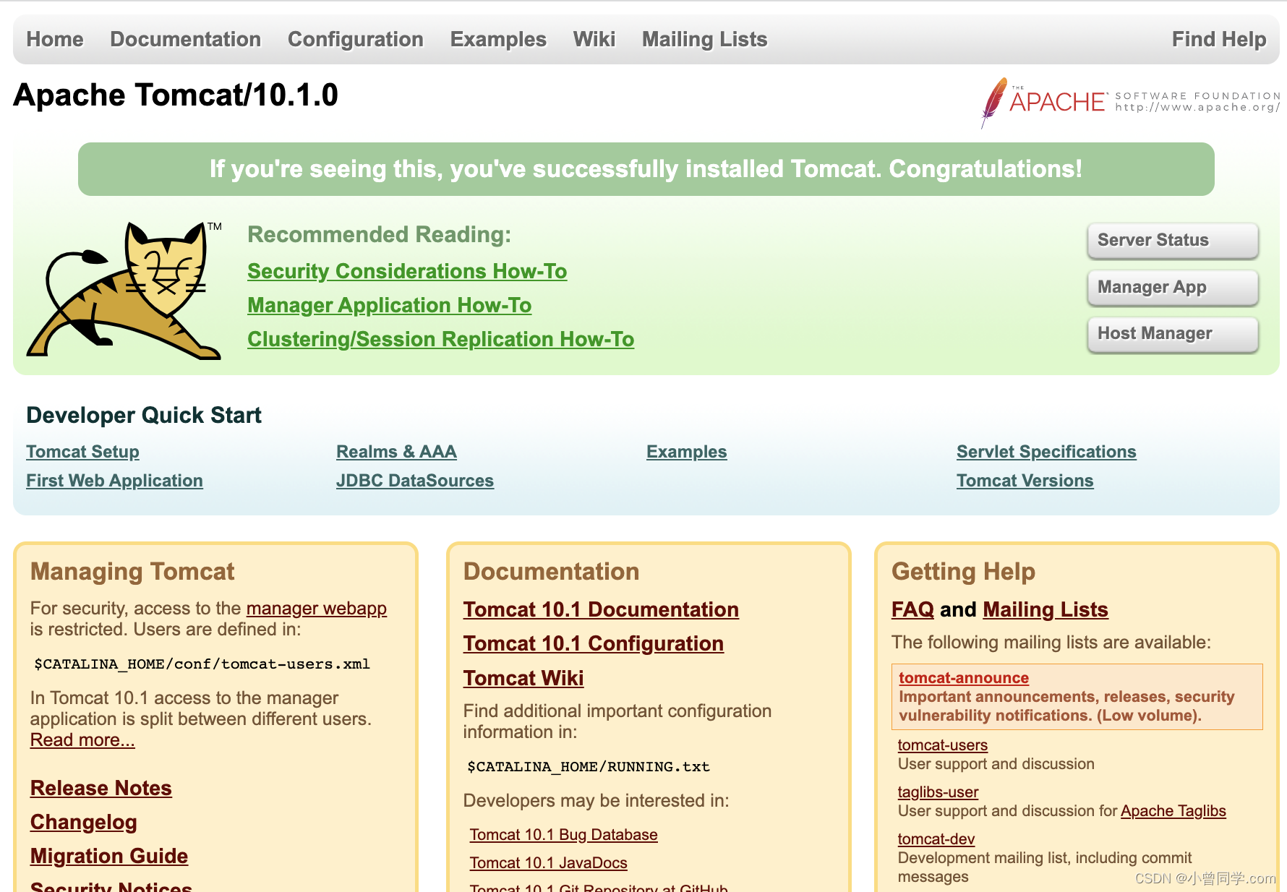
Task: Click Find Help in the navigation bar
Action: (1219, 39)
